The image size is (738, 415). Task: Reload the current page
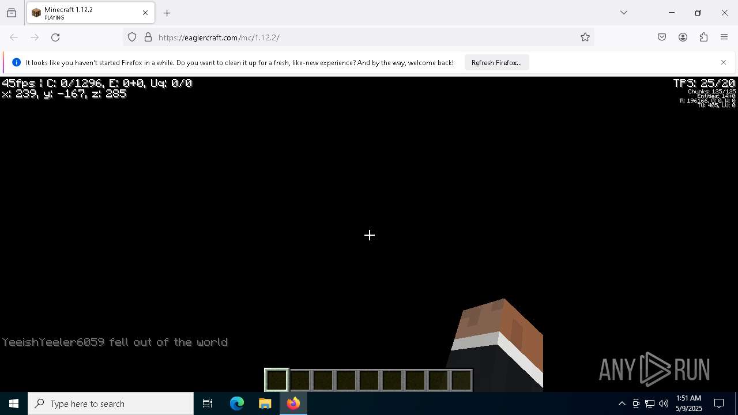click(x=55, y=37)
